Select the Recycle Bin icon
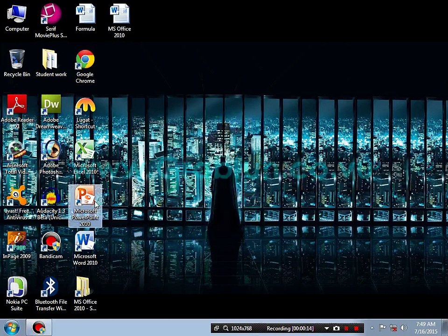The image size is (448, 336). 17,63
